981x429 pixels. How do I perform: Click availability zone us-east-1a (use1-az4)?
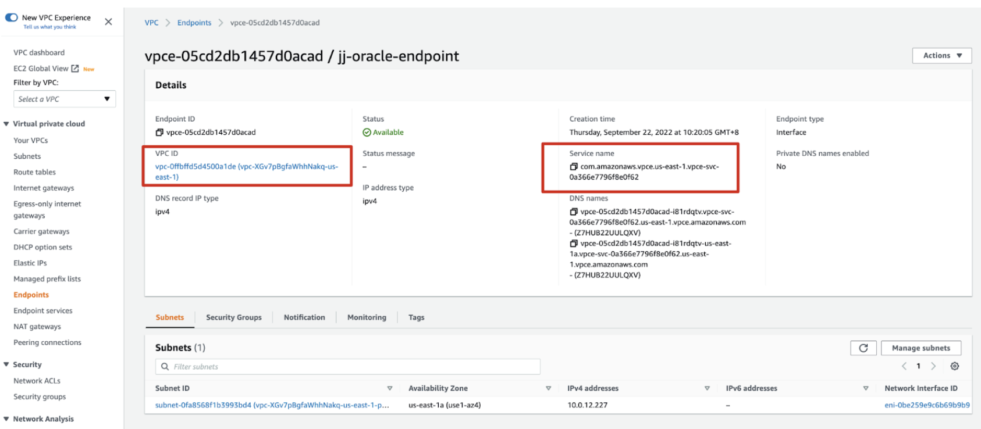point(445,405)
